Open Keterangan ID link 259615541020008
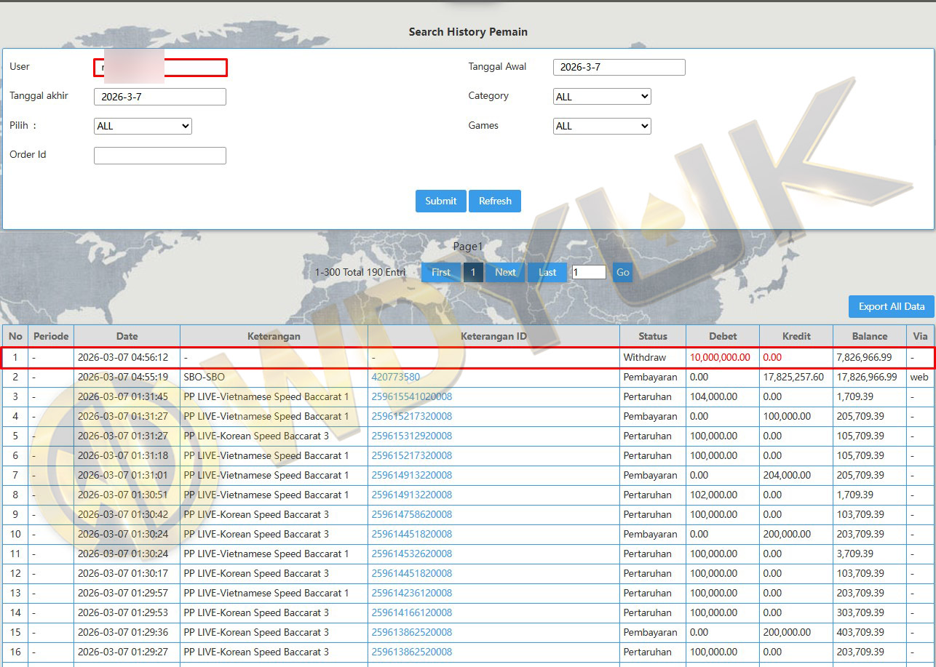This screenshot has width=936, height=667. (411, 396)
